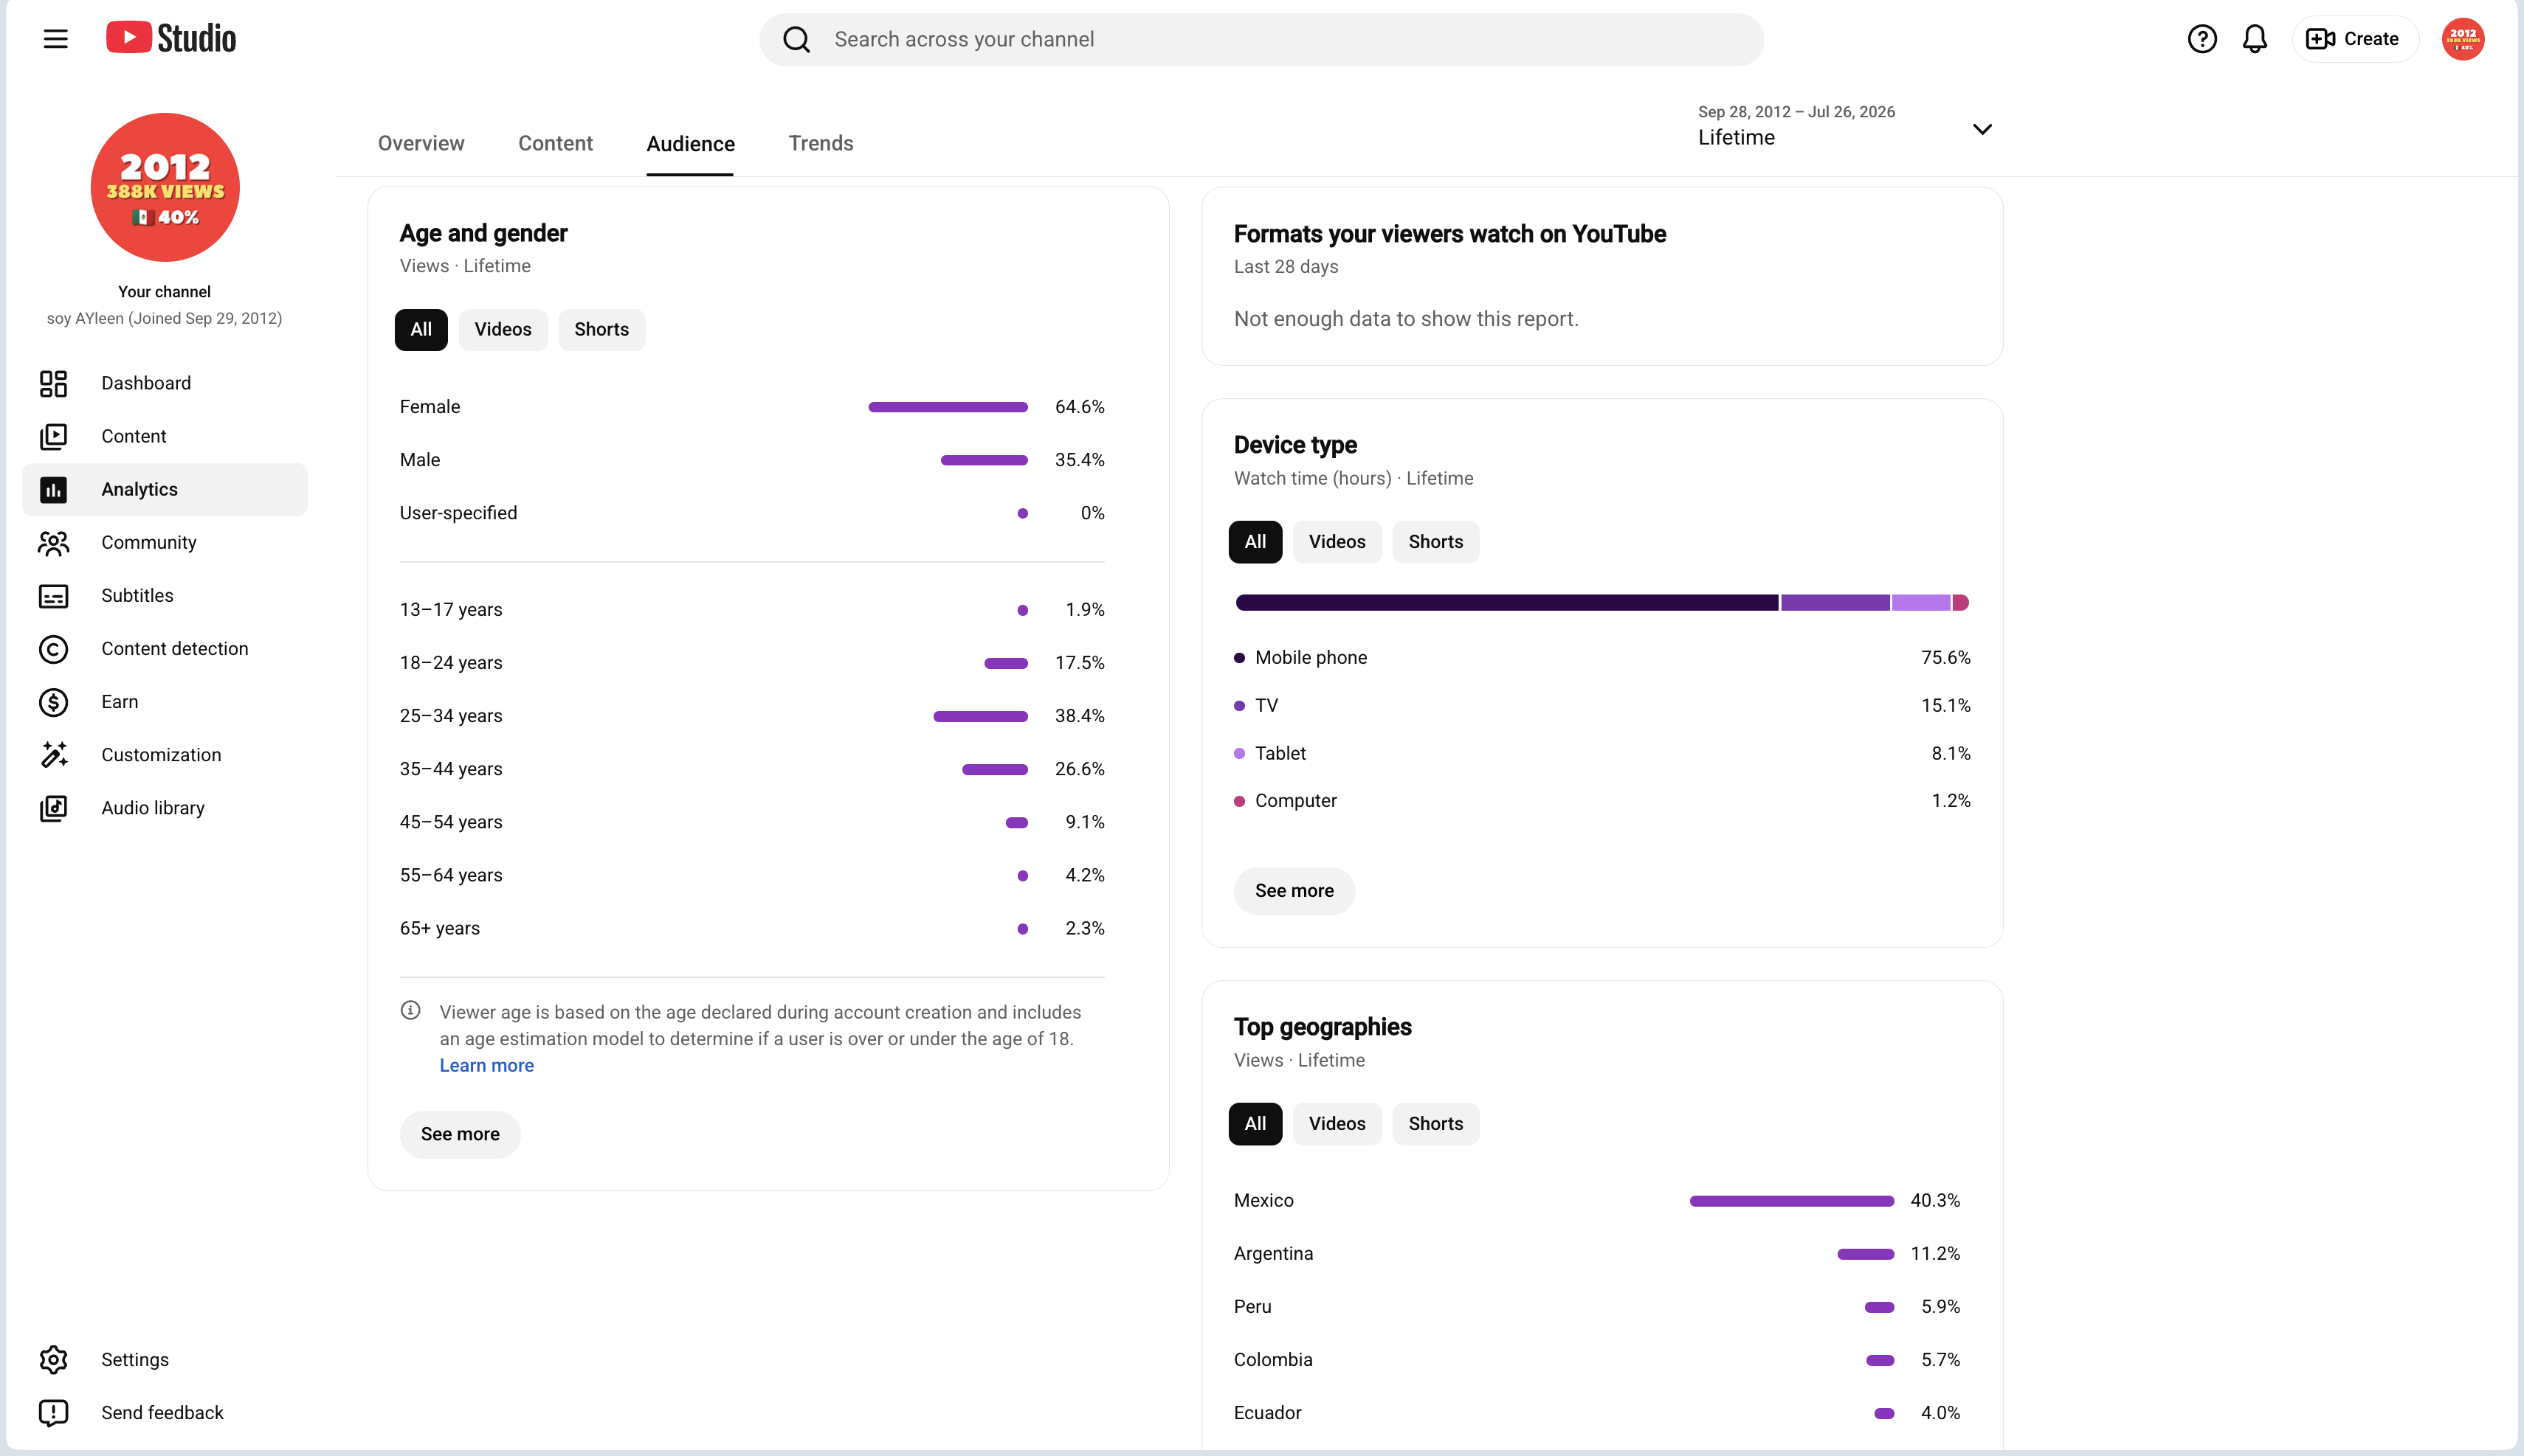Select All filter in Device type

click(x=1255, y=542)
